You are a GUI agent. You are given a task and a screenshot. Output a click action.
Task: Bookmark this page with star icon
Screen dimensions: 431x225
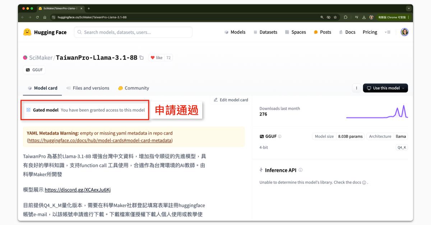point(335,17)
